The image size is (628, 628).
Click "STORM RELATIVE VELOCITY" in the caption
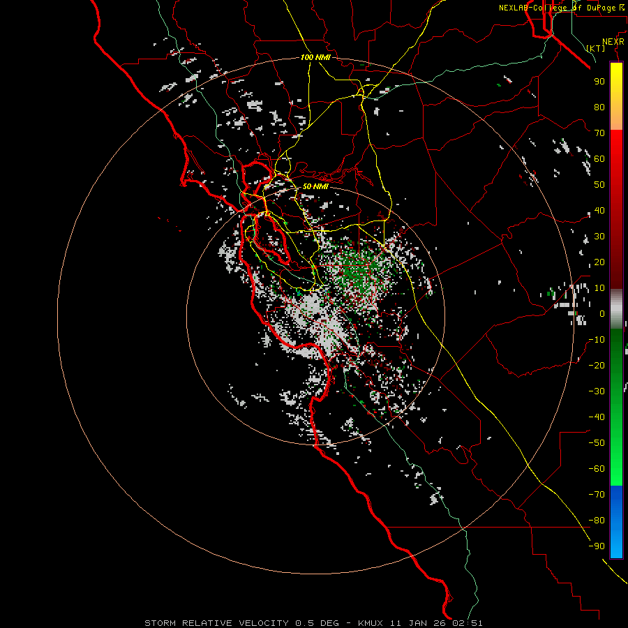pyautogui.click(x=216, y=623)
